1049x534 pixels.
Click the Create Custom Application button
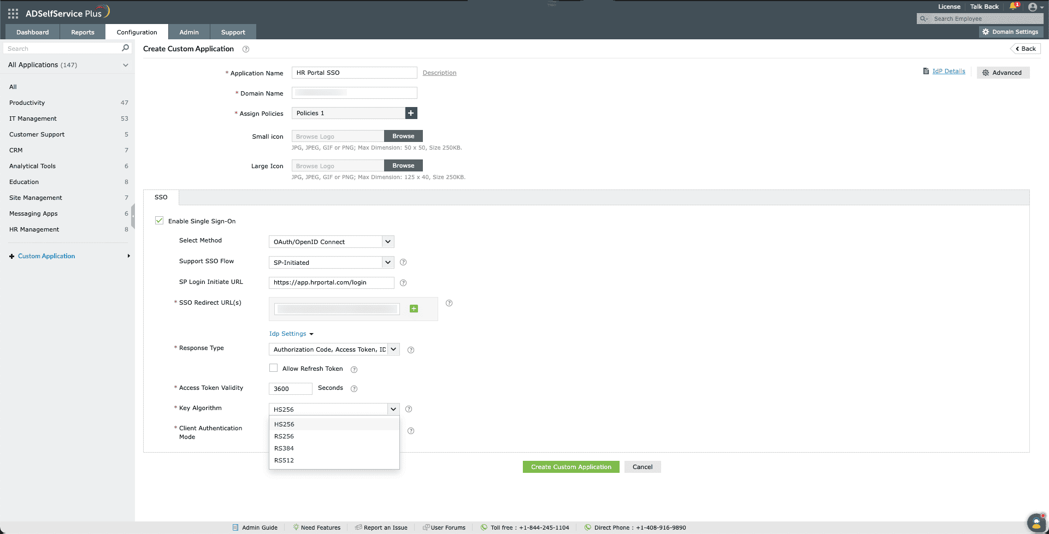pos(570,466)
